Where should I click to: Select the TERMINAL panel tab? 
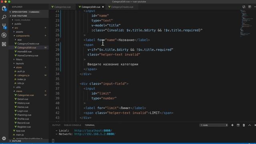pos(90,125)
